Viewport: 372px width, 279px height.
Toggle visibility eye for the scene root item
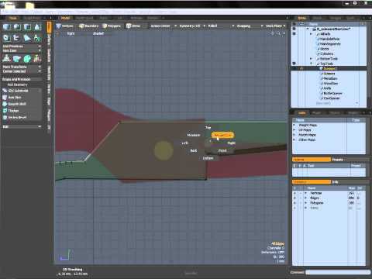coord(294,29)
